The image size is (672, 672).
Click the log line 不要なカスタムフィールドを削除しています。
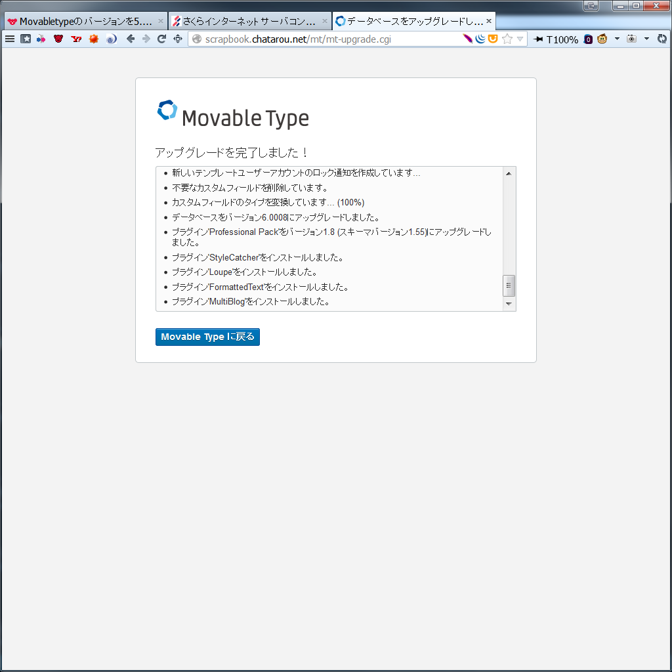[x=250, y=188]
